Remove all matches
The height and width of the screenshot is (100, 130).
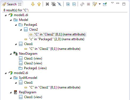click(53, 4)
